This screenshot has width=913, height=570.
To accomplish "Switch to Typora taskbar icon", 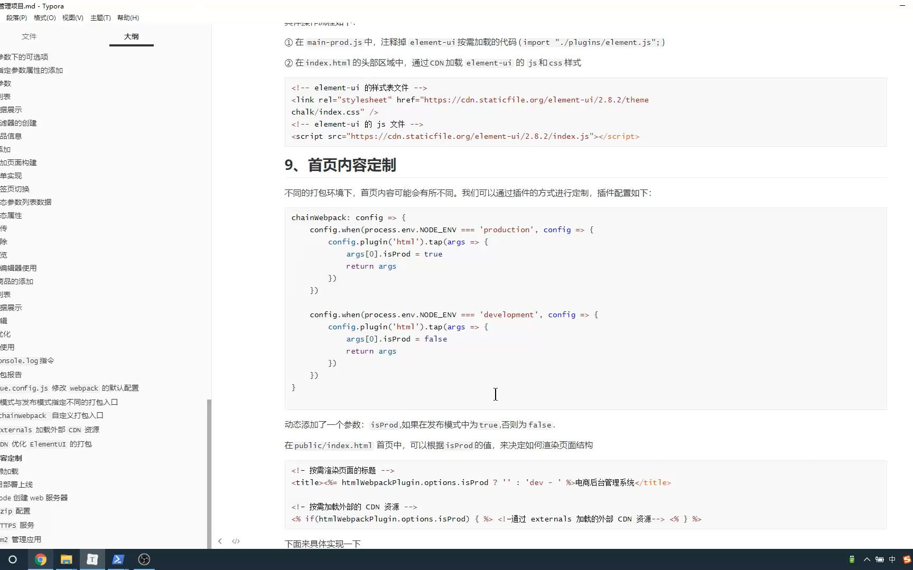I will tap(92, 559).
